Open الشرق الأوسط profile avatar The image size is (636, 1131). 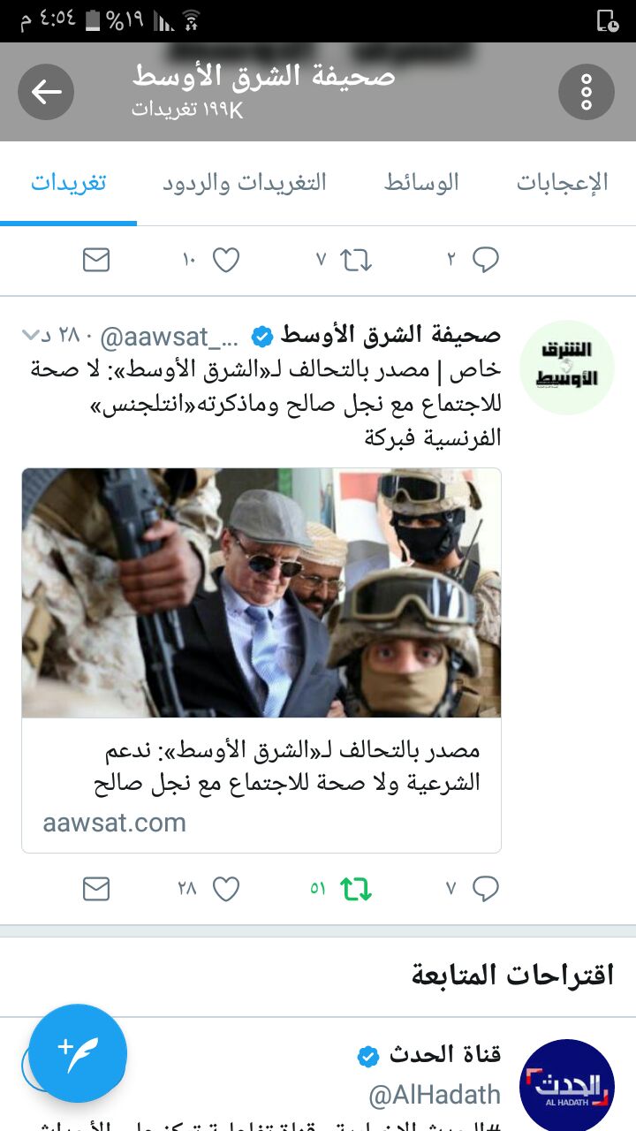[567, 368]
